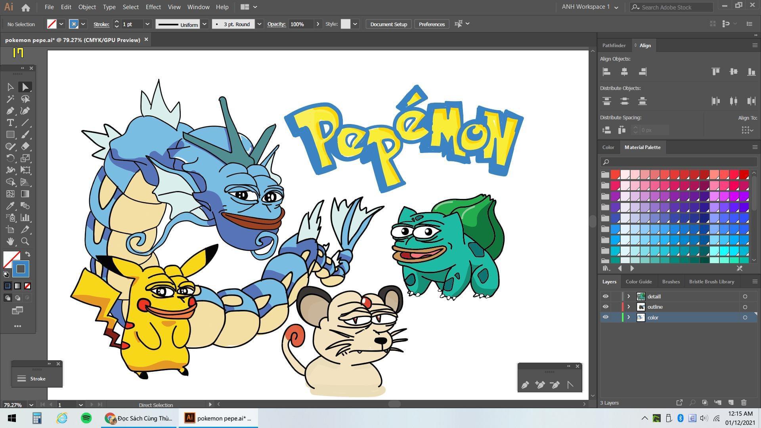Viewport: 761px width, 428px height.
Task: Click the fill swatch in control bar
Action: [x=52, y=24]
